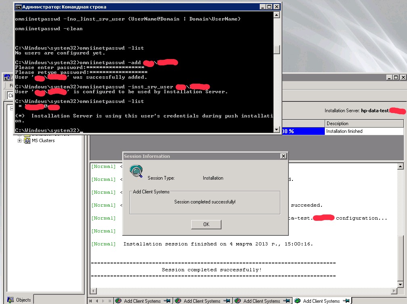Go to the next session tab arrow
Image resolution: width=407 pixels, height=304 pixels.
coord(103,301)
